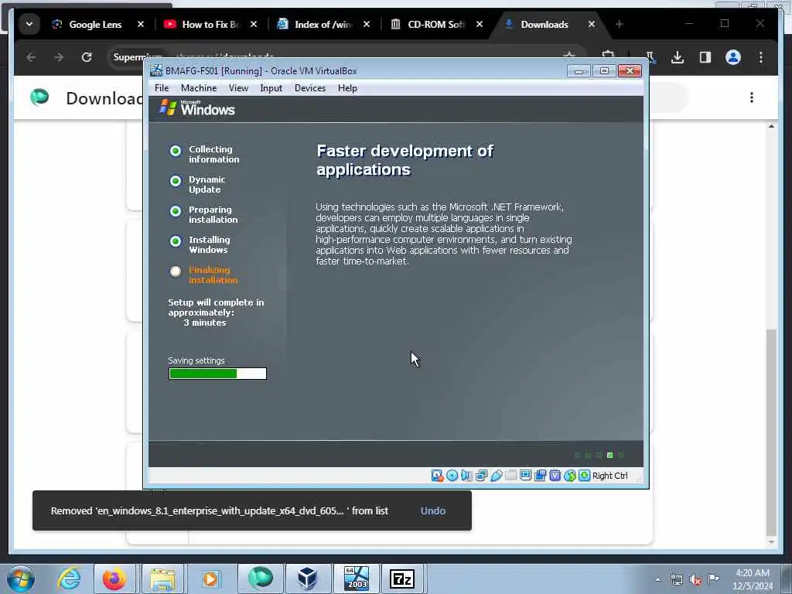Image resolution: width=792 pixels, height=594 pixels.
Task: Toggle the browser side panel icon
Action: [x=705, y=57]
